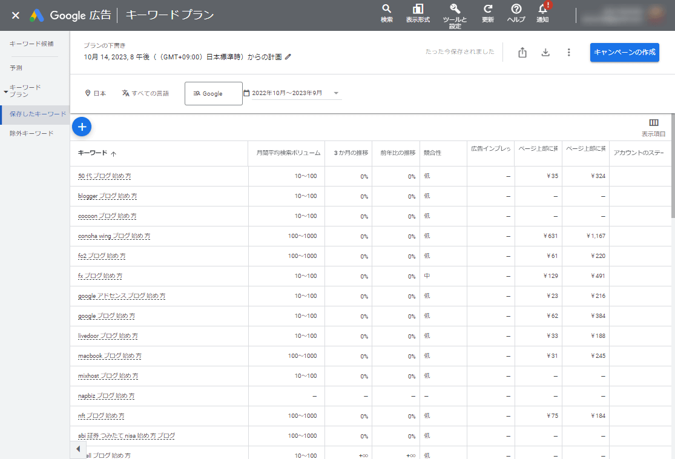Open the 表示形式 view icon
This screenshot has width=675, height=459.
coord(418,9)
